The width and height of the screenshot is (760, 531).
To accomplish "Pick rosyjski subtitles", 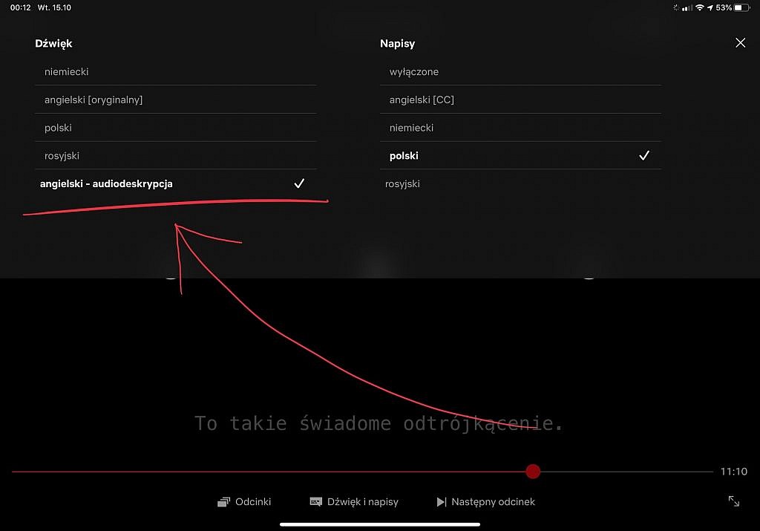I will click(x=520, y=183).
